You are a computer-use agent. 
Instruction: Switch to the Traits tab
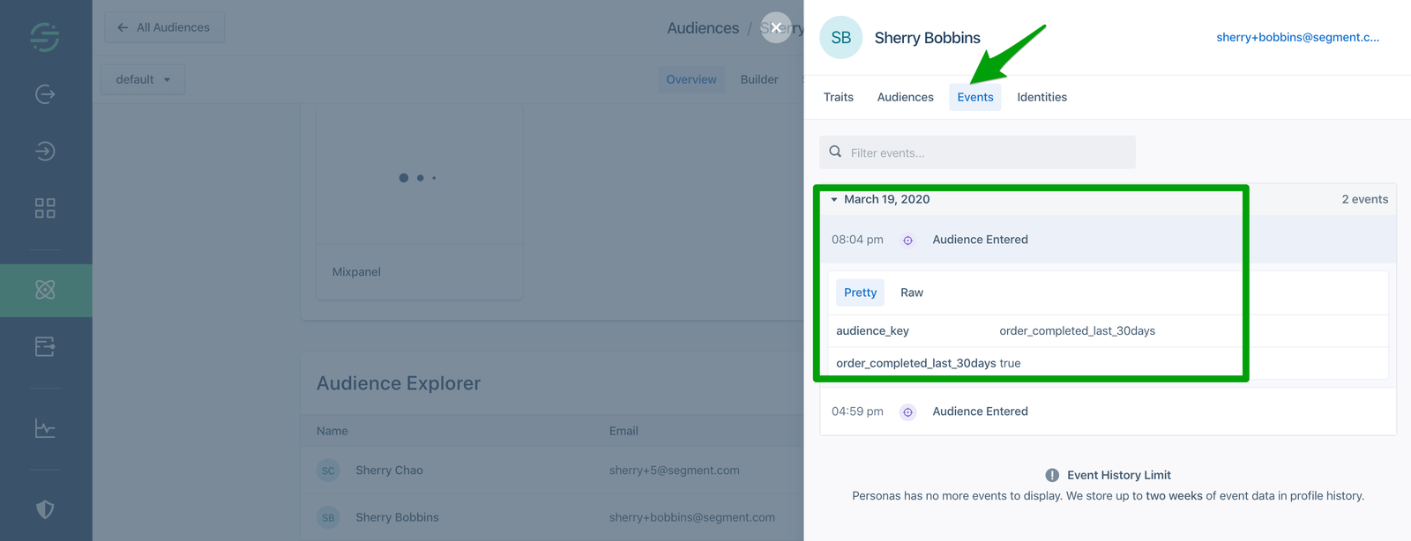838,97
